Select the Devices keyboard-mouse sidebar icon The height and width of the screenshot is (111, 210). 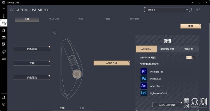(4, 23)
